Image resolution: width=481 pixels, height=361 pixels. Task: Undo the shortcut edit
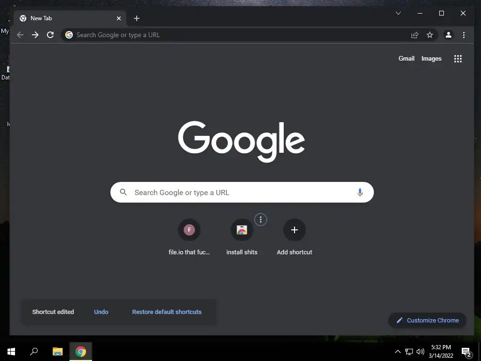(x=101, y=312)
